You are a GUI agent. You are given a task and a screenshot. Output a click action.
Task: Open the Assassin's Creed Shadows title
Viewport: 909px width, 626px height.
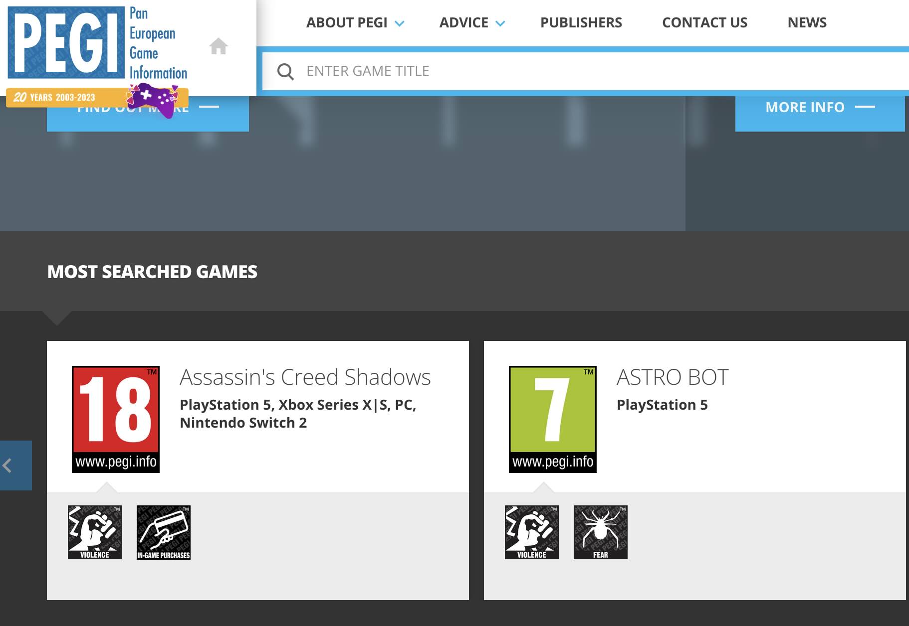pyautogui.click(x=305, y=377)
